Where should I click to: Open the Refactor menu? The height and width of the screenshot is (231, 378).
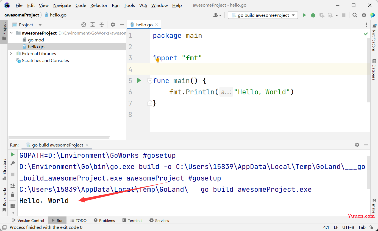(x=99, y=5)
